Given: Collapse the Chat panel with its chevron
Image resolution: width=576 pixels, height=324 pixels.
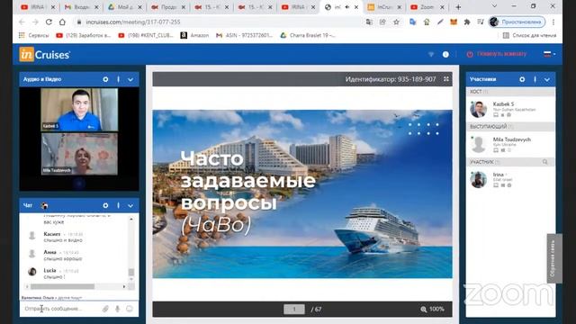Looking at the screenshot, I should [130, 206].
